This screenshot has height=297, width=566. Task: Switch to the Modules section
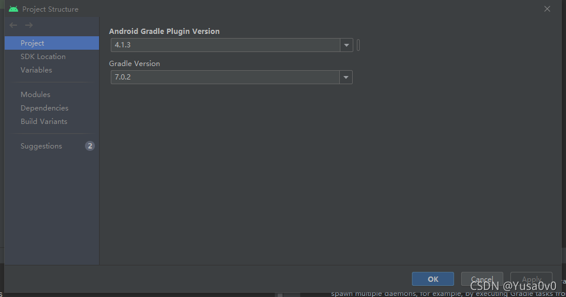click(x=35, y=94)
